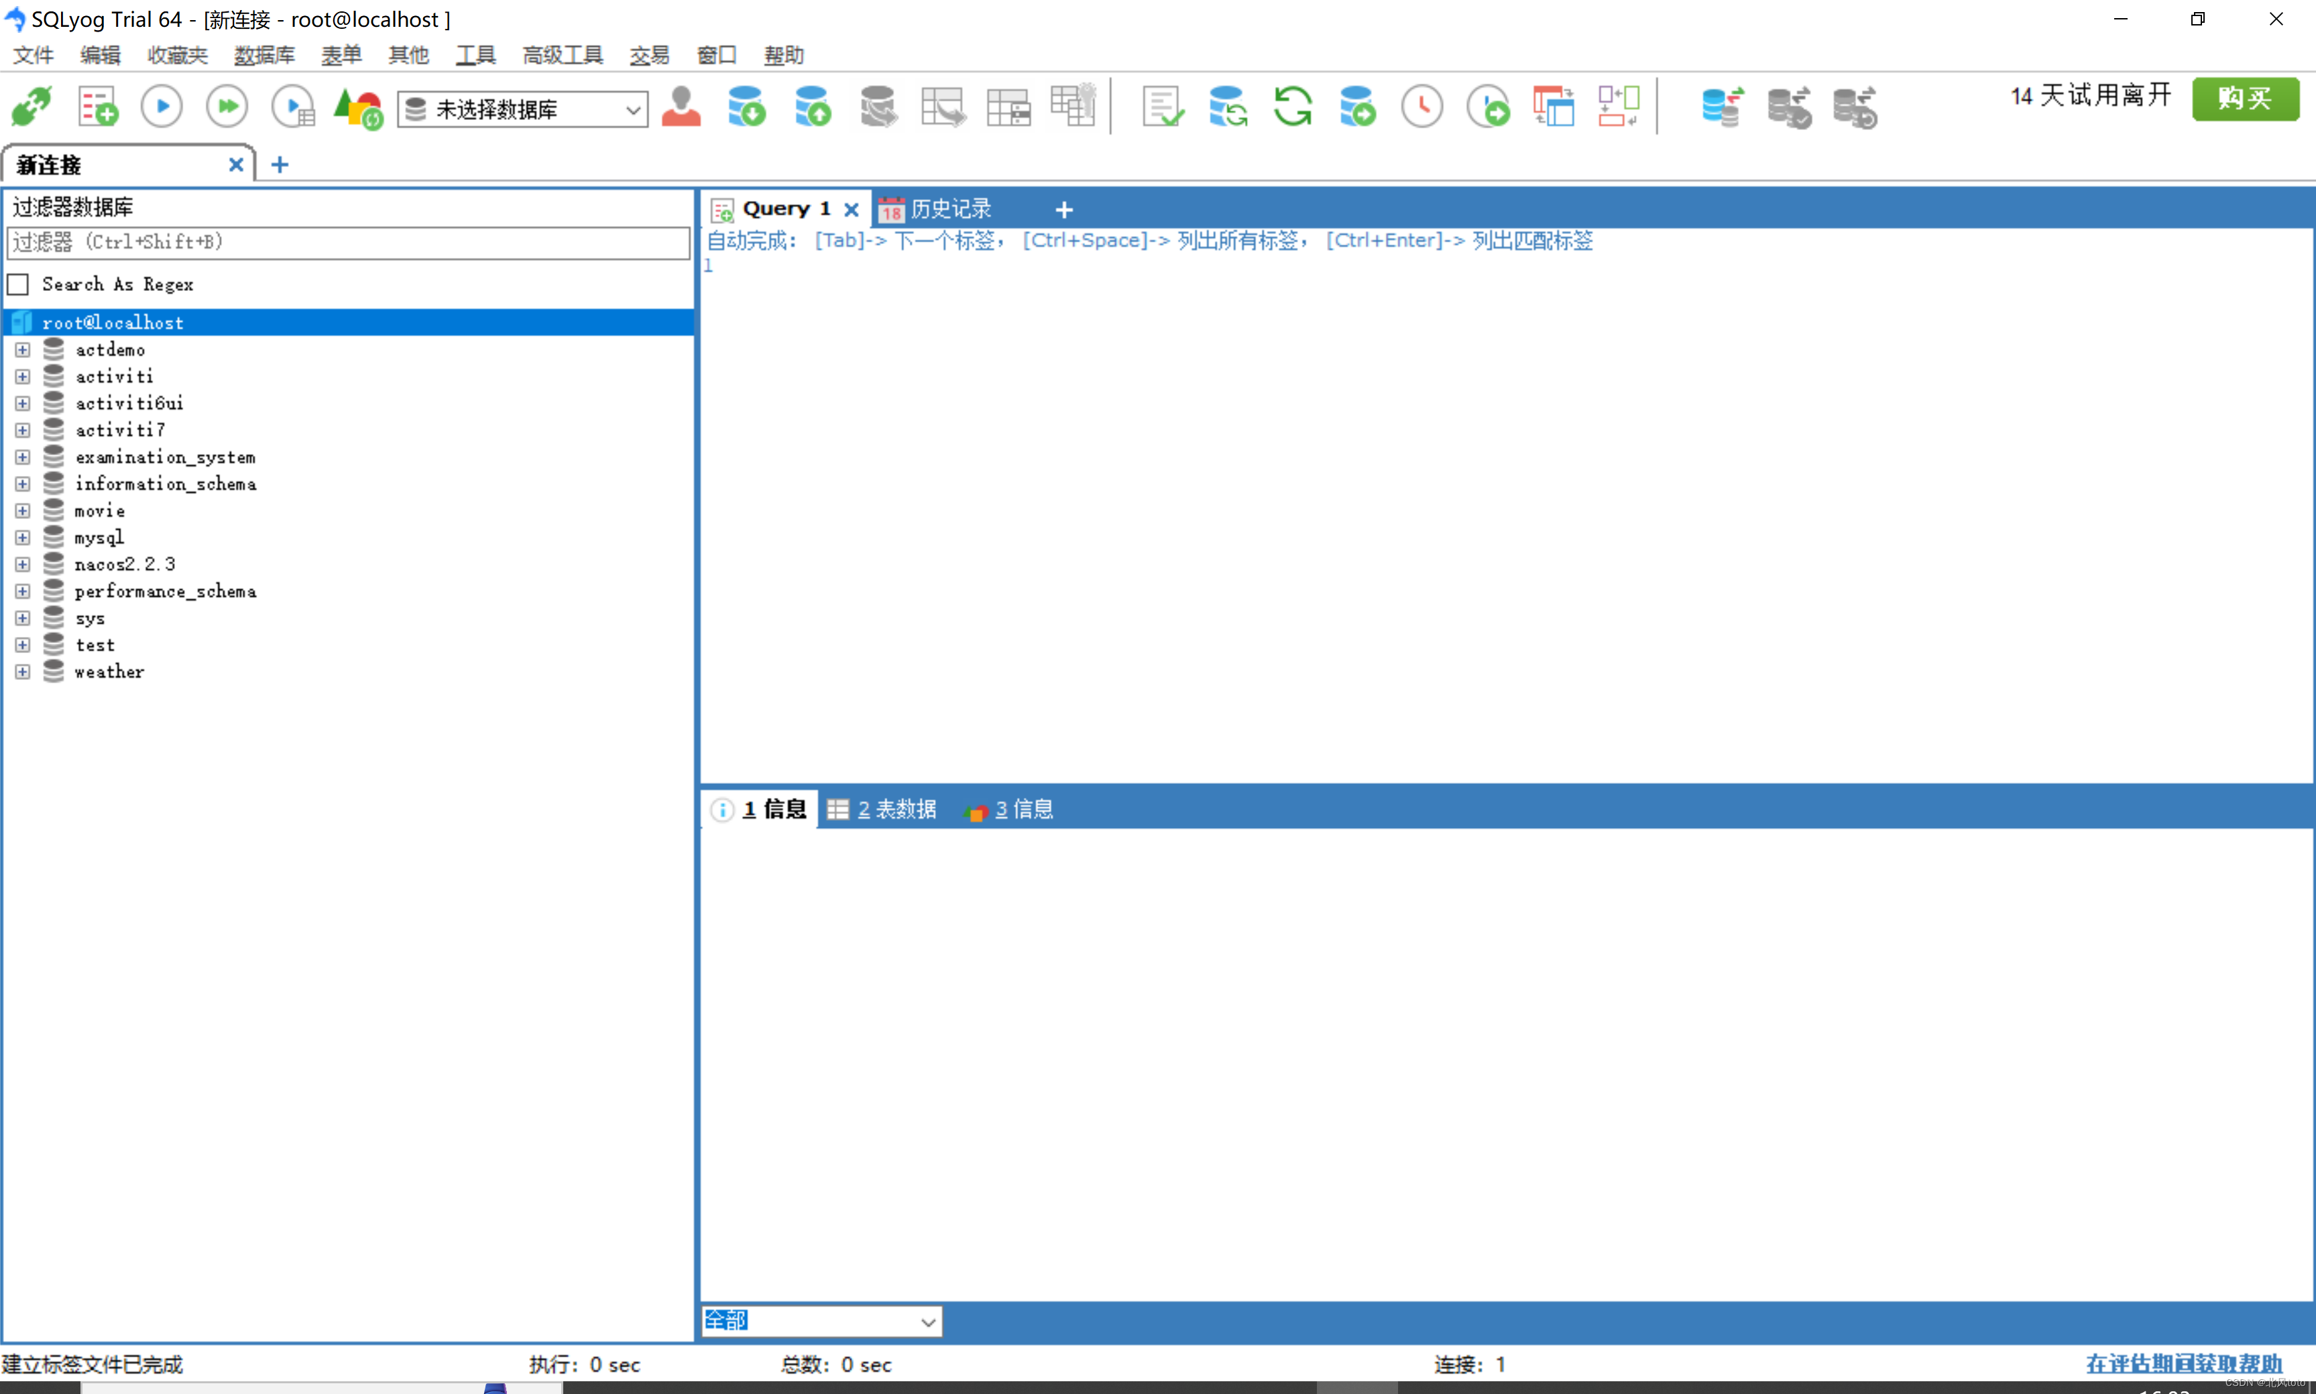Open the Query Builder icon
The image size is (2316, 1394).
point(1554,107)
